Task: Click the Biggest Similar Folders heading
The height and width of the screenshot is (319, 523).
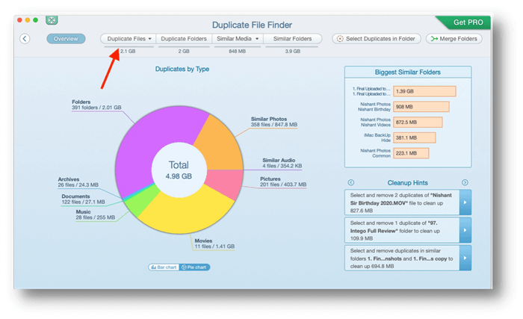Action: pos(408,72)
